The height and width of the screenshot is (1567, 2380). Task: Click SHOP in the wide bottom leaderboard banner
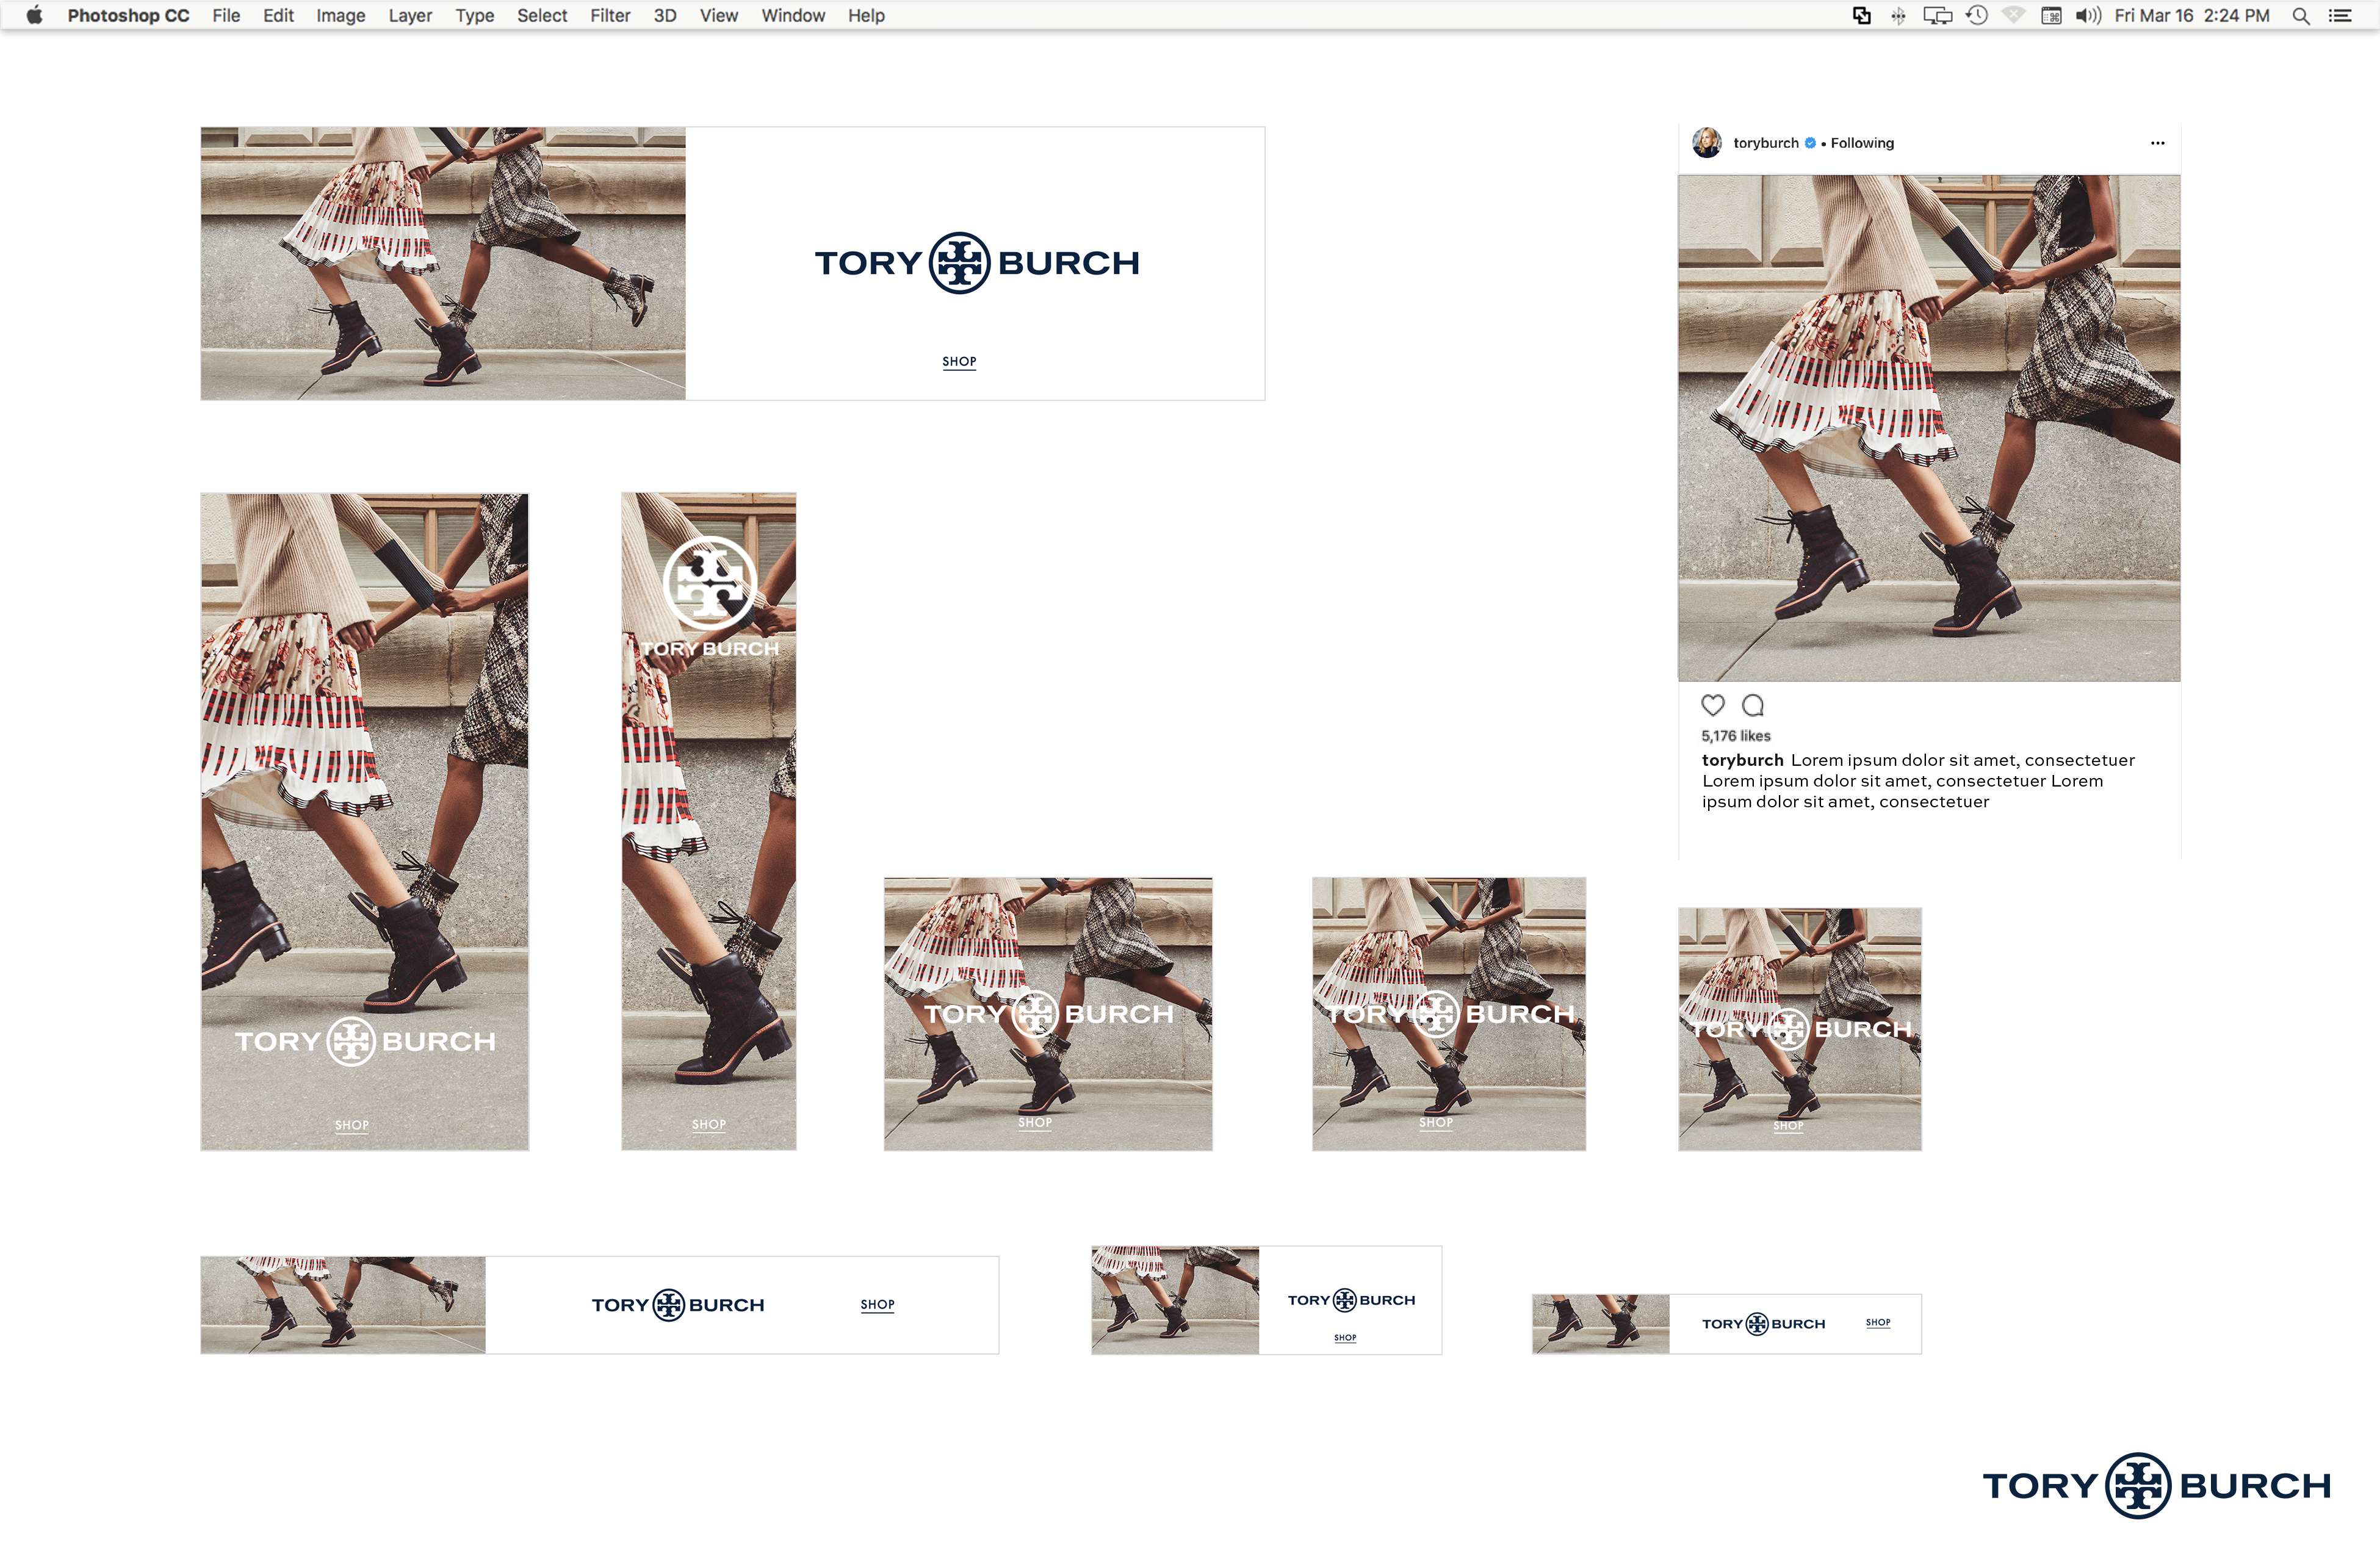click(x=878, y=1305)
